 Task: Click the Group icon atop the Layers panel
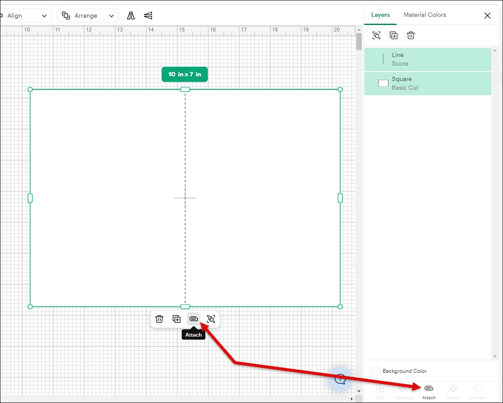[x=376, y=35]
